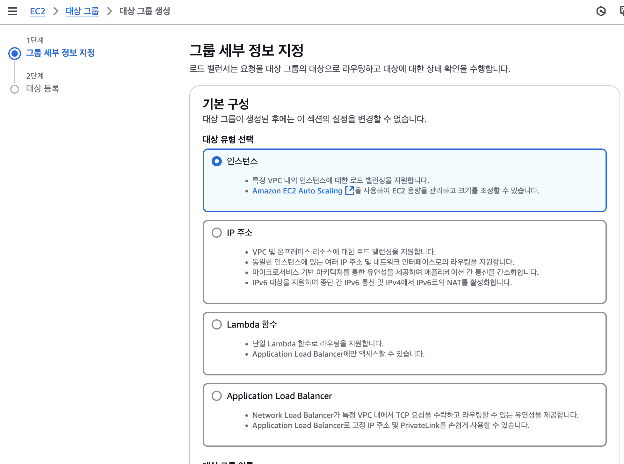Click the external link icon beside Auto Scaling
The width and height of the screenshot is (624, 464).
pyautogui.click(x=350, y=191)
